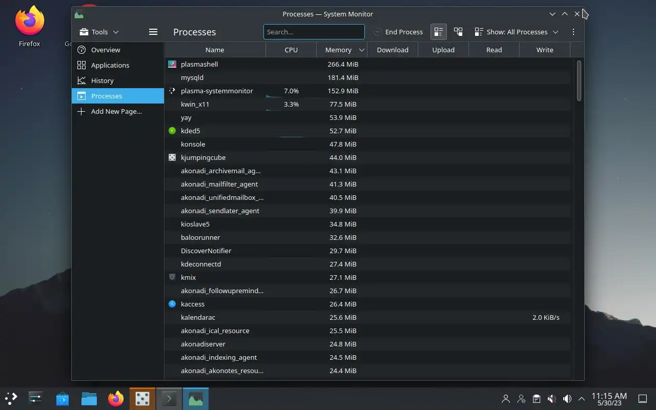Viewport: 656px width, 410px height.
Task: Select the kwin_x11 process
Action: pos(367,104)
